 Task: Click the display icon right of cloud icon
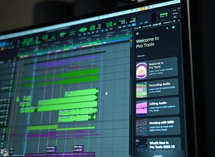[153, 6]
